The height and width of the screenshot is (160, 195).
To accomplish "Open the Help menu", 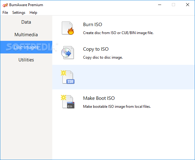I will point(33,13).
